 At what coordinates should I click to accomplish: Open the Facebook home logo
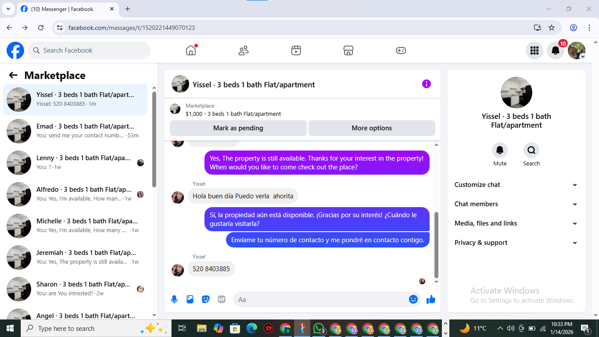click(x=15, y=50)
